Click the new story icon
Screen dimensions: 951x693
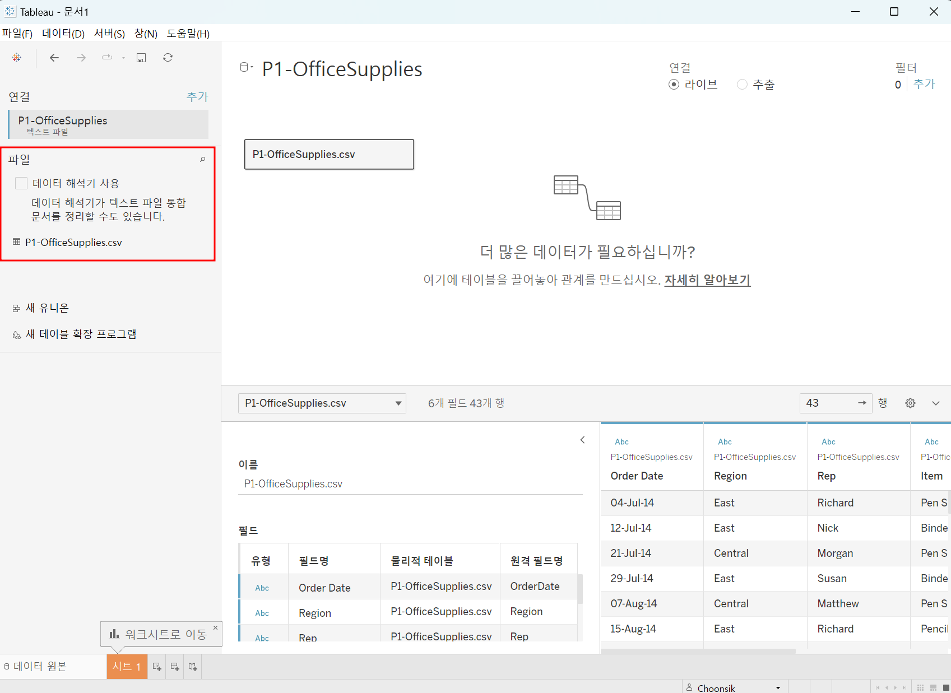click(x=193, y=667)
